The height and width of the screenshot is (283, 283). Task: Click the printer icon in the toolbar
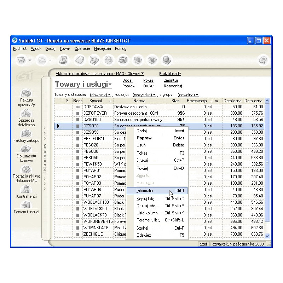[x=122, y=60]
